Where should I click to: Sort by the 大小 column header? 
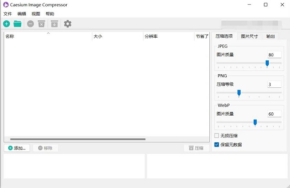117,36
